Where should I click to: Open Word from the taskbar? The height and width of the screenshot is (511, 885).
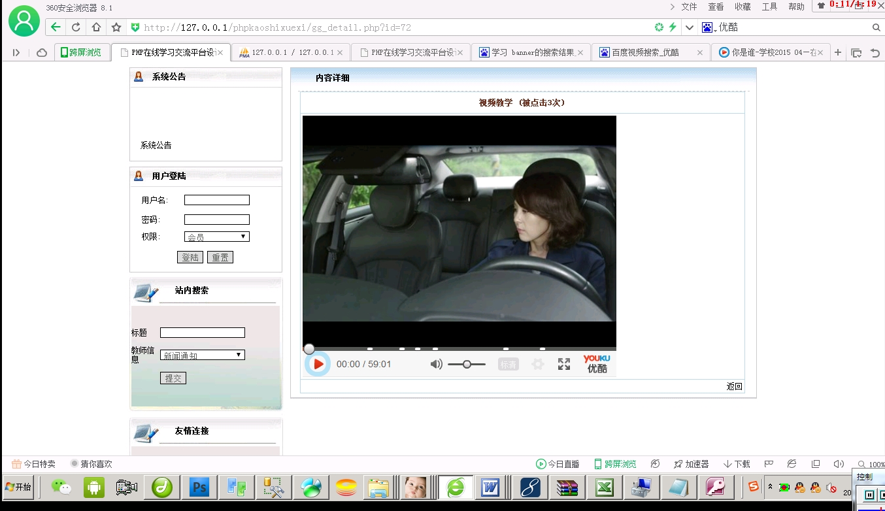pyautogui.click(x=490, y=487)
